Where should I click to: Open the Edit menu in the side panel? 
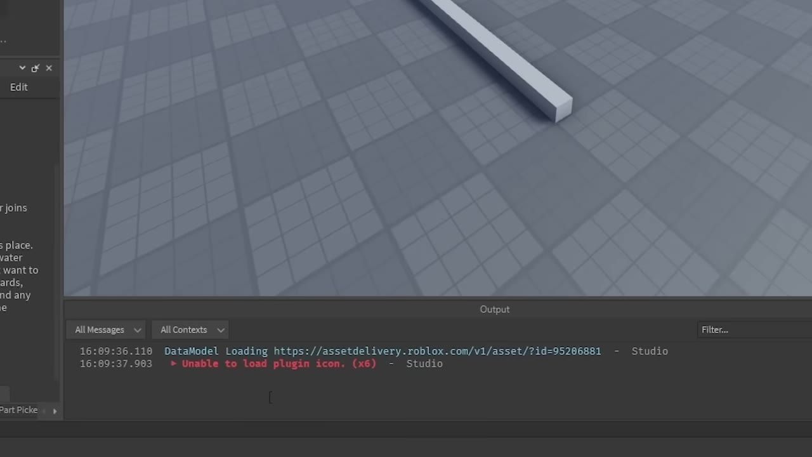point(19,87)
